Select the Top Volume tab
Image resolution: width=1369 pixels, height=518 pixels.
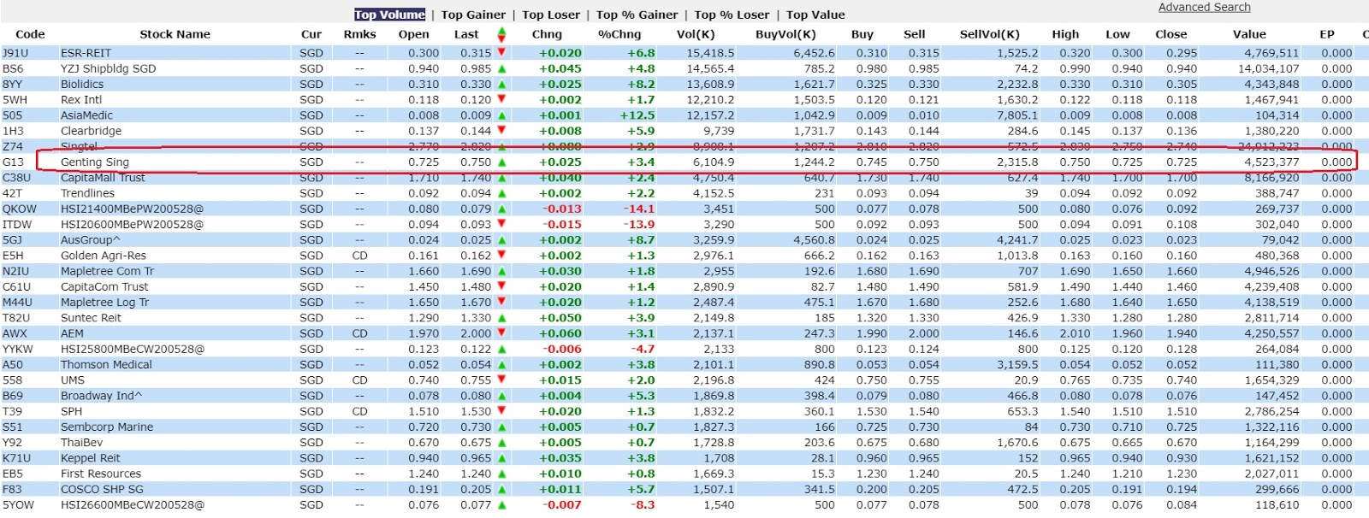click(389, 15)
